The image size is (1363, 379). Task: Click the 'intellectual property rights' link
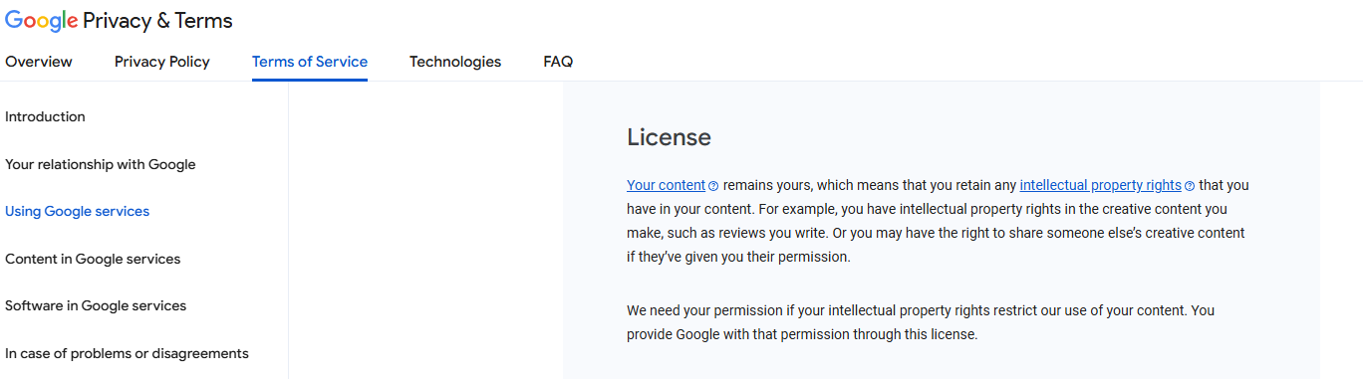[1100, 185]
